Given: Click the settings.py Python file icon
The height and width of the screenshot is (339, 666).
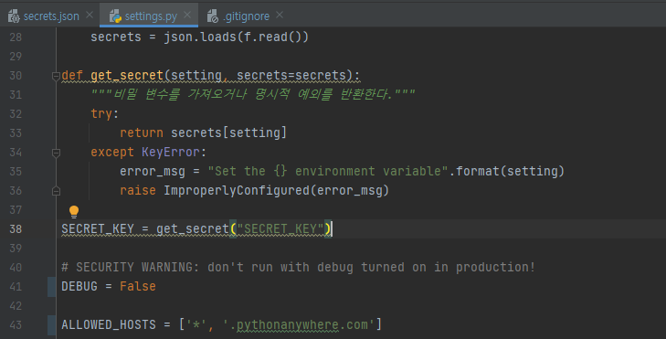Looking at the screenshot, I should coord(115,16).
